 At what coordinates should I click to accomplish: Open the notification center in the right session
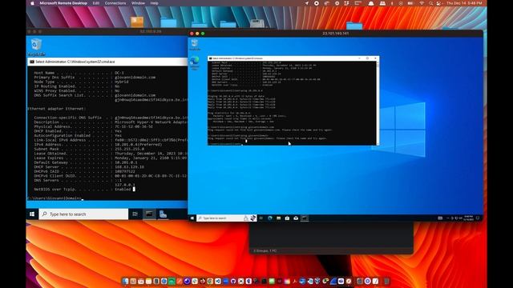click(478, 218)
